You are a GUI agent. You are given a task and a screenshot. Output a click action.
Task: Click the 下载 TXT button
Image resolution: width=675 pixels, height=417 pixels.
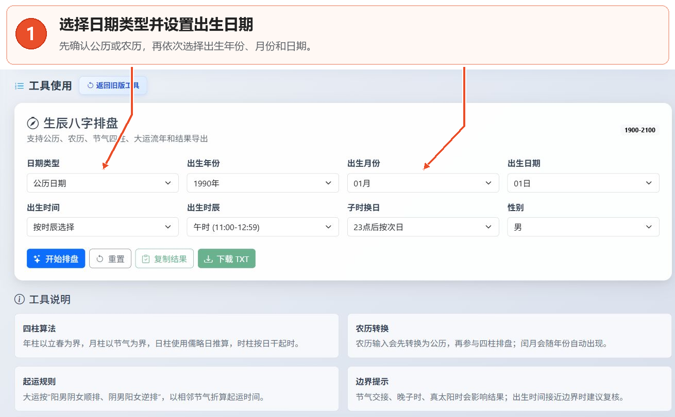(x=227, y=259)
